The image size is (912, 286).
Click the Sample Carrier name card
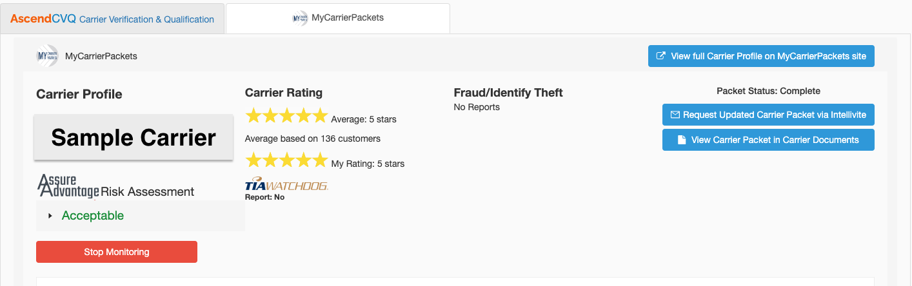(134, 137)
